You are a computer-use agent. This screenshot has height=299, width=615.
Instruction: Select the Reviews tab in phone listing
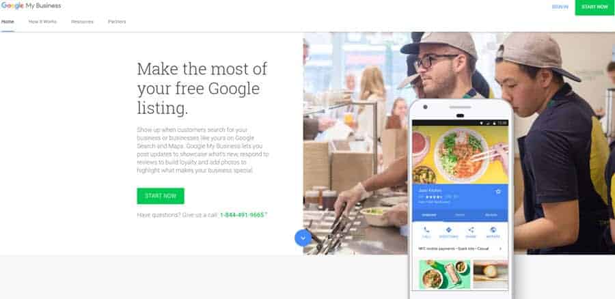click(491, 215)
